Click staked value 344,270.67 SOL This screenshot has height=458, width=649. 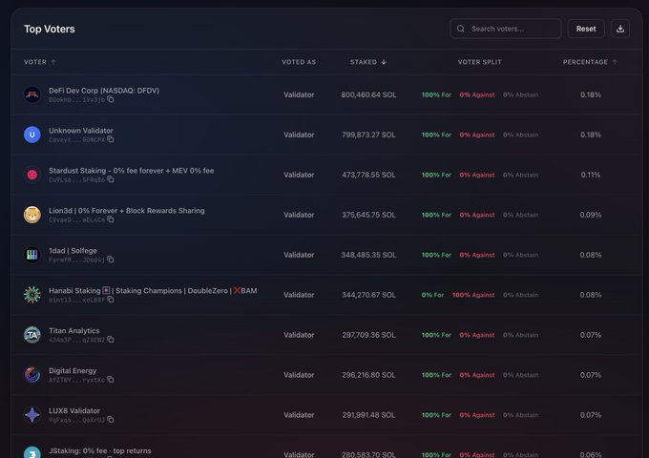tap(368, 295)
